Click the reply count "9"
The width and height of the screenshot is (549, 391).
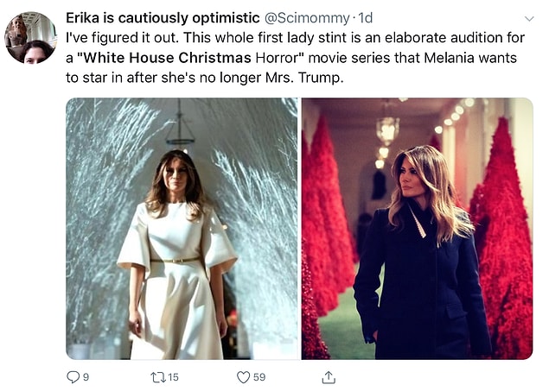(86, 377)
